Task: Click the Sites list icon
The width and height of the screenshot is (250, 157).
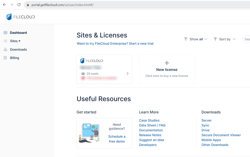Action: (5, 41)
